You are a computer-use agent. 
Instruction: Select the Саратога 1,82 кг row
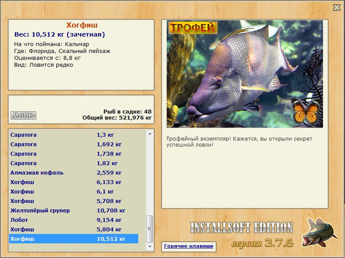74,163
